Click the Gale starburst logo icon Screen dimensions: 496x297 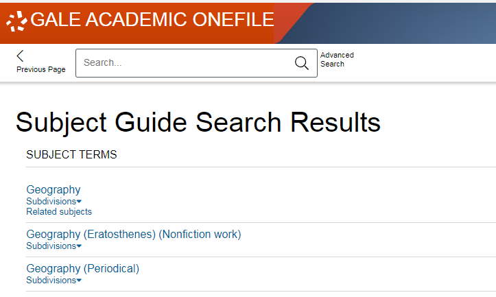pyautogui.click(x=16, y=21)
